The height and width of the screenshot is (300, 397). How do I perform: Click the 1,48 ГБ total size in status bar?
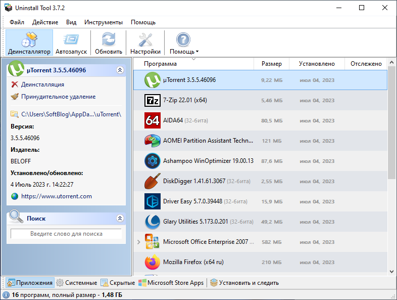pyautogui.click(x=112, y=295)
